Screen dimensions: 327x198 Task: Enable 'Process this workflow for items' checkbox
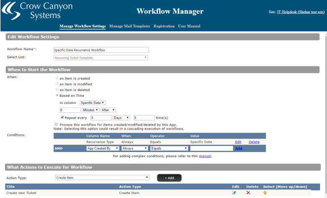tap(56, 124)
